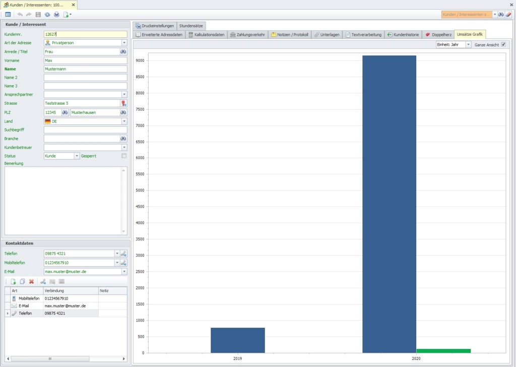This screenshot has width=516, height=367.
Task: Open the Einheit: Jahr dropdown
Action: (x=468, y=44)
